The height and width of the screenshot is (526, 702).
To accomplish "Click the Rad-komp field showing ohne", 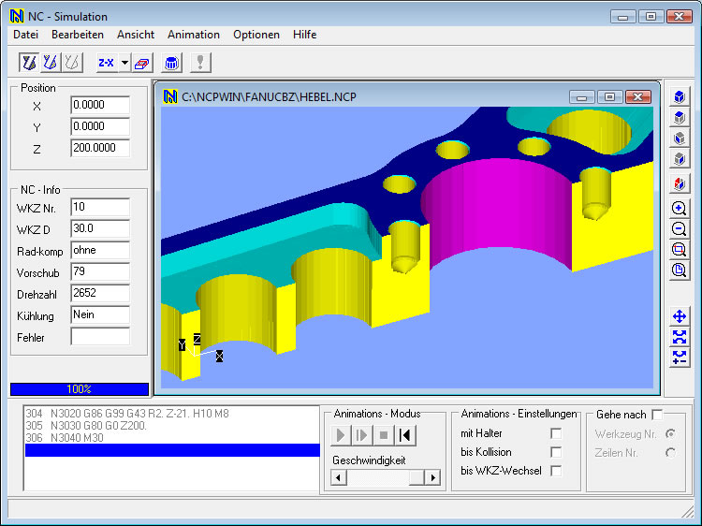I will (x=100, y=250).
